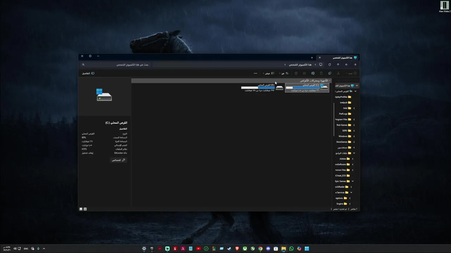This screenshot has width=451, height=253.
Task: Select inetpub folder in navigation tree
Action: [x=345, y=103]
